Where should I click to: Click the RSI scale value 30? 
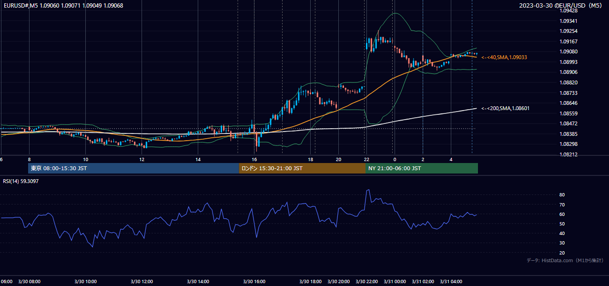click(x=562, y=243)
